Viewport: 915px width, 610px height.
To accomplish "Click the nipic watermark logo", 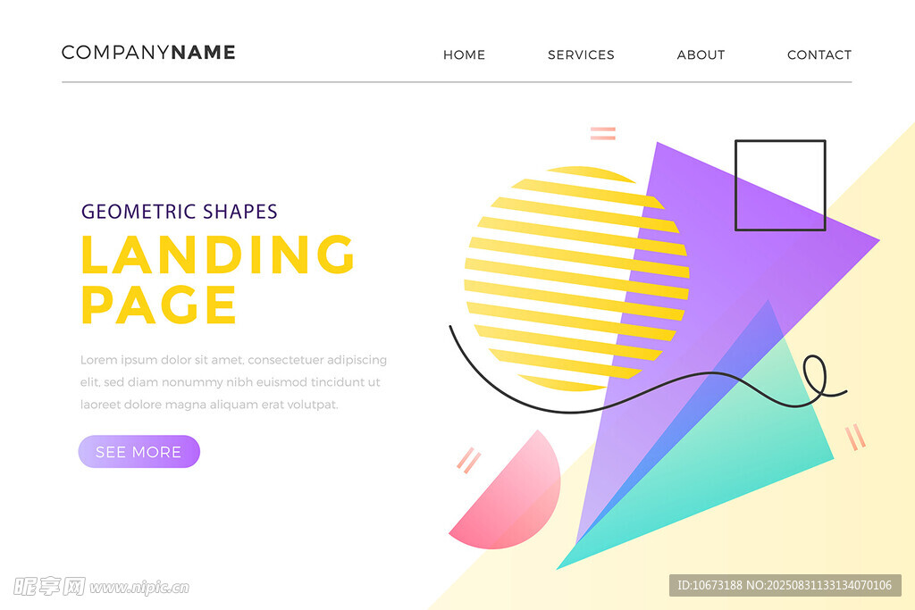I will (101, 586).
